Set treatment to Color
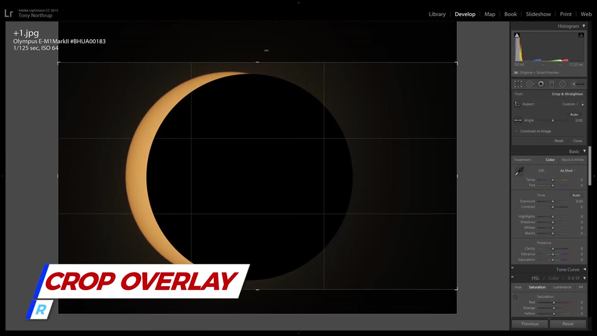The image size is (597, 336). [550, 160]
